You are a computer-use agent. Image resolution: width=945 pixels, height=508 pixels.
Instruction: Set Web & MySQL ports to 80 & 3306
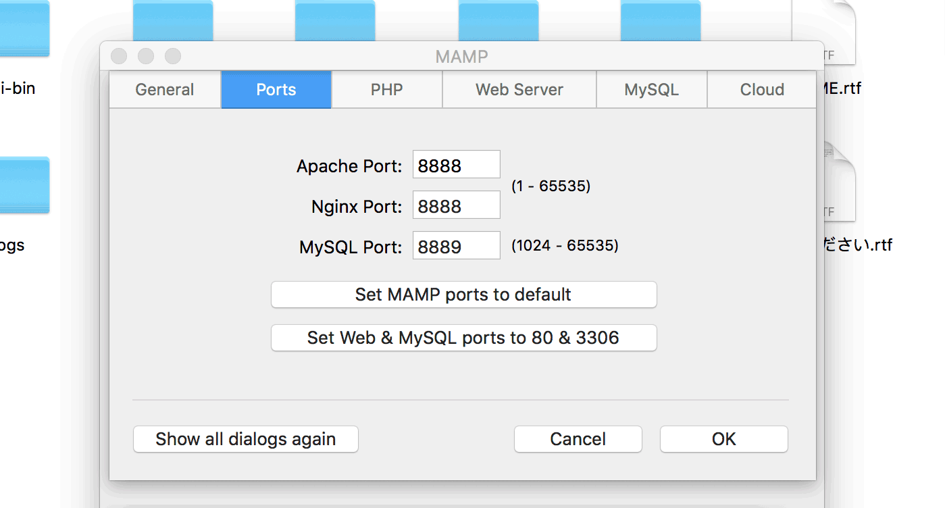tap(464, 338)
